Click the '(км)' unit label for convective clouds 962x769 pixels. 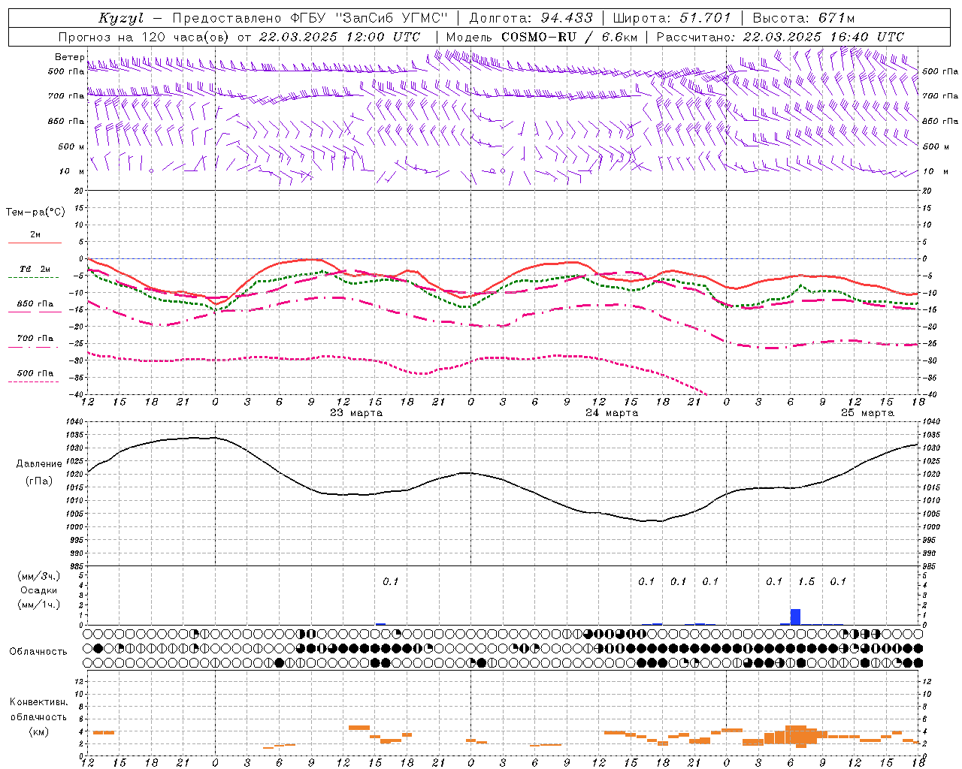(x=38, y=731)
